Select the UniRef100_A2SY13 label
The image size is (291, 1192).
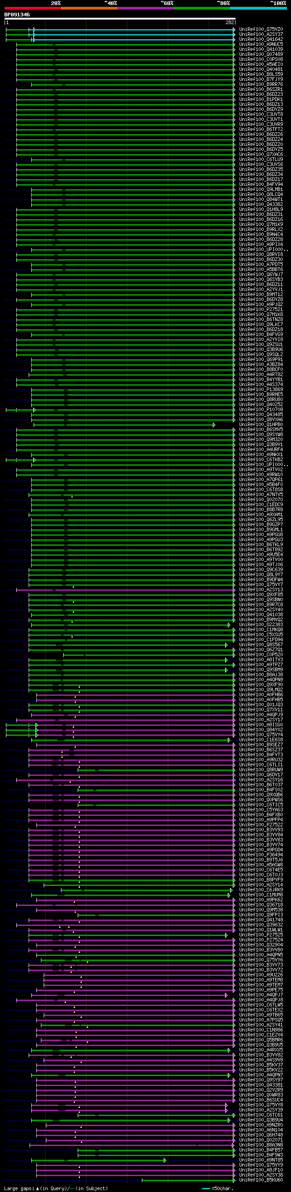(x=261, y=589)
